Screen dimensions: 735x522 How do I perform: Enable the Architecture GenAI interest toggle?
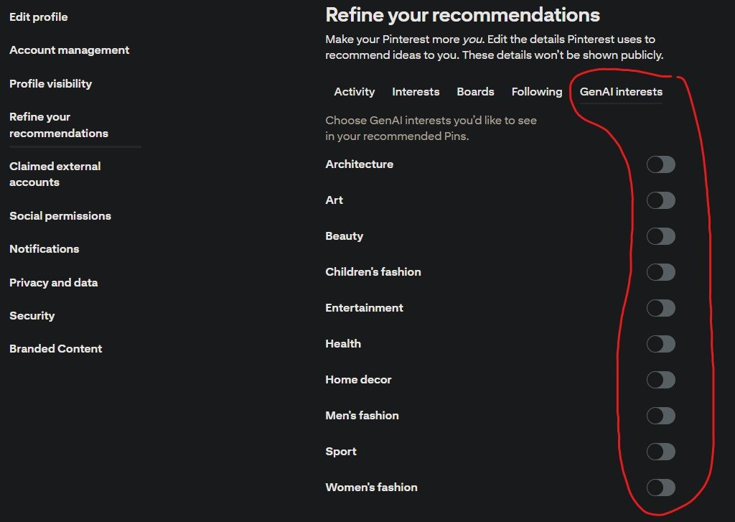660,165
